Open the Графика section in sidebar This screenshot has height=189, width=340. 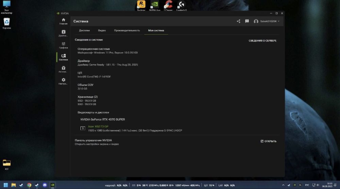63,45
